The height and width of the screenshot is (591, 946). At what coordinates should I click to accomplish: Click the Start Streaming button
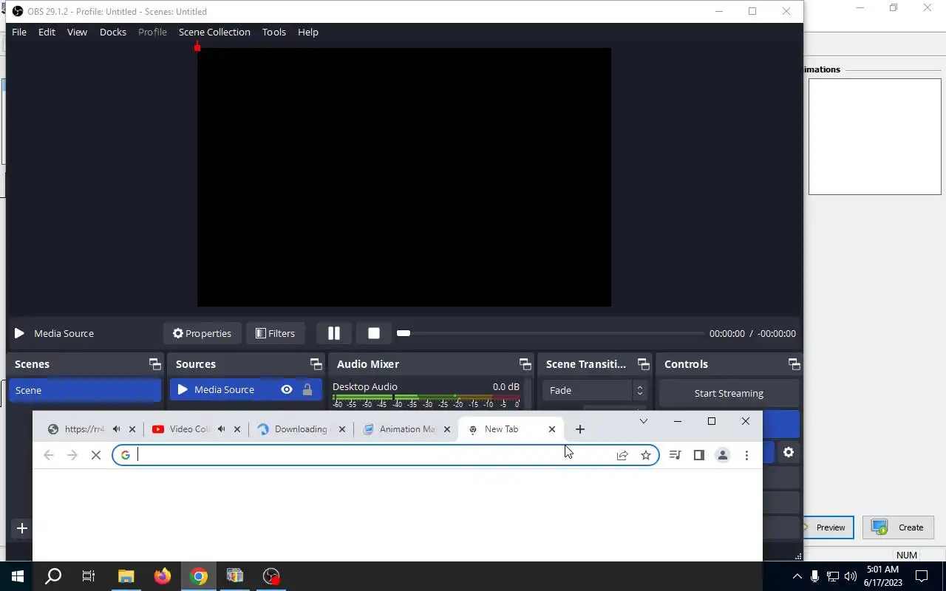(729, 393)
